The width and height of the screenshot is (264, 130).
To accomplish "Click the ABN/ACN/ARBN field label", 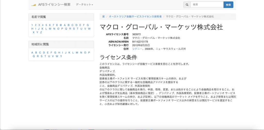I will pos(119,42).
